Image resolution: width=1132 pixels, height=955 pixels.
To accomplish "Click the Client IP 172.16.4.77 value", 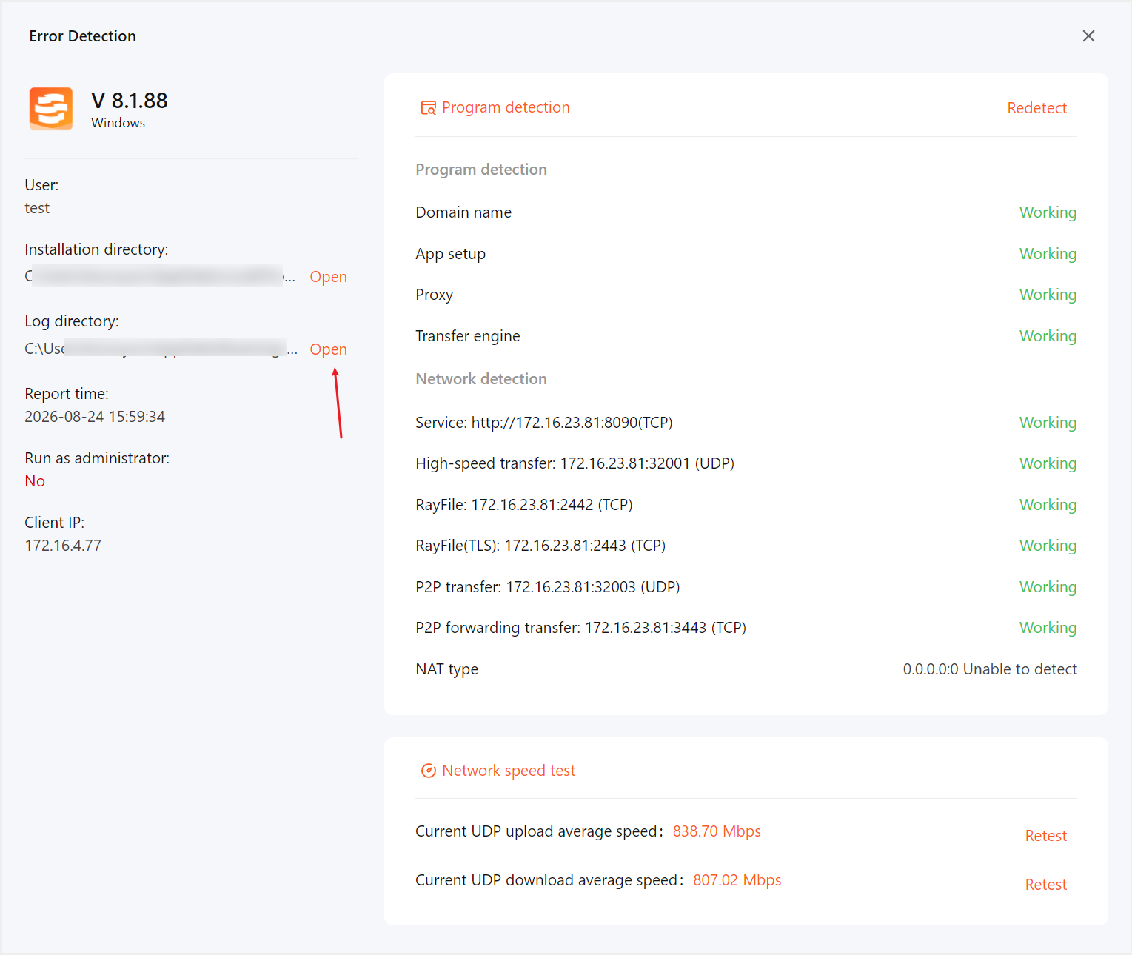I will [x=63, y=546].
